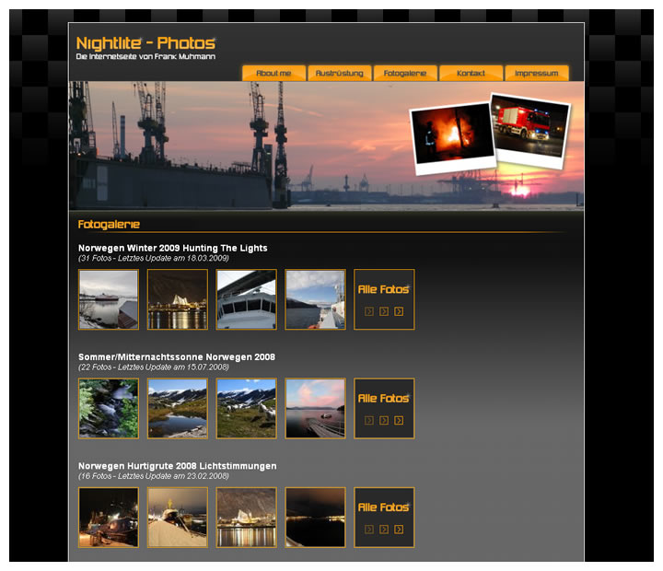Click the 16 Fotos update info text
This screenshot has width=663, height=571.
click(x=154, y=476)
